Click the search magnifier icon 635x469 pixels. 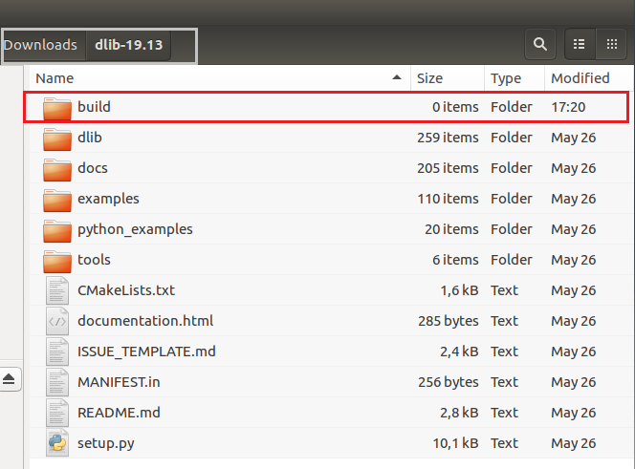[540, 44]
